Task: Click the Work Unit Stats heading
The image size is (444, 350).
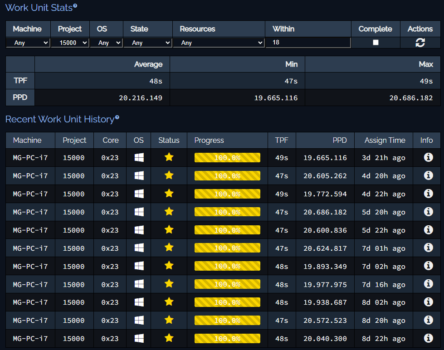Action: pyautogui.click(x=39, y=8)
